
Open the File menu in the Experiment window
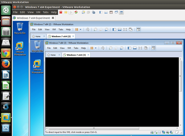click(15, 12)
